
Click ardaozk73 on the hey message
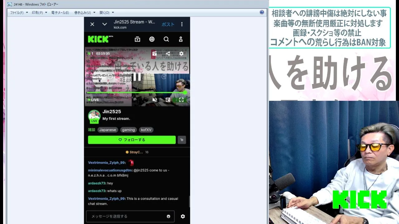coord(97,183)
